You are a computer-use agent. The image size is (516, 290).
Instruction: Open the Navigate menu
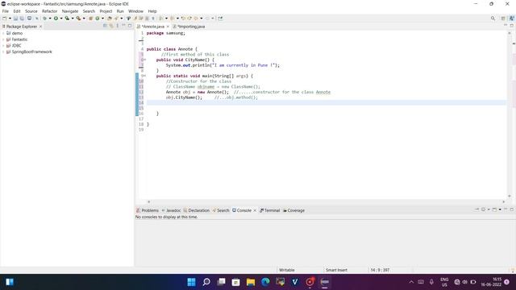pos(70,11)
